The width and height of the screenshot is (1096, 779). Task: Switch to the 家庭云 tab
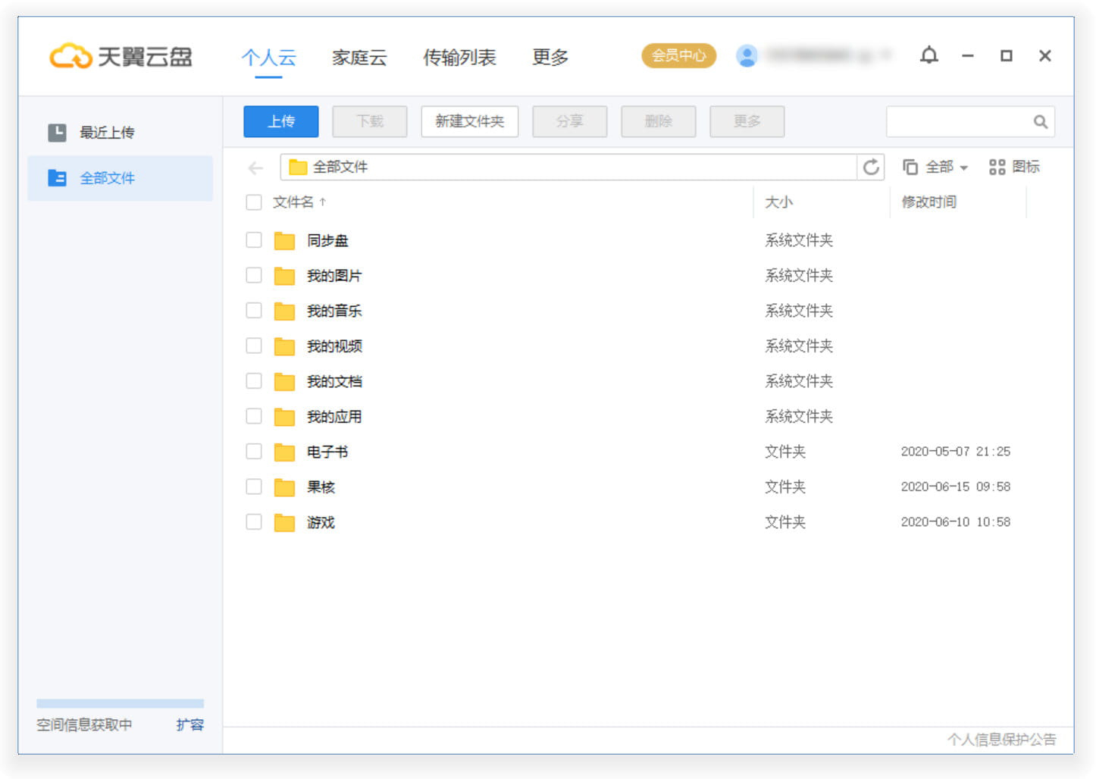click(359, 58)
